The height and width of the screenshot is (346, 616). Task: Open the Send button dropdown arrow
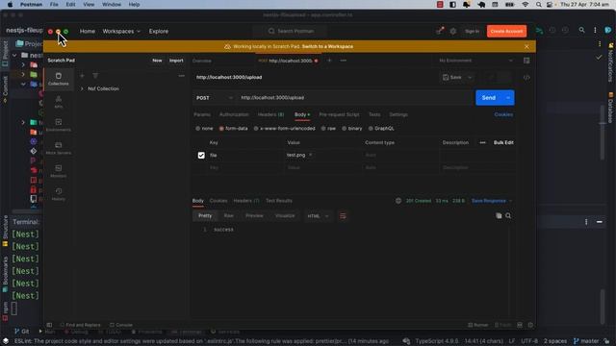[508, 98]
